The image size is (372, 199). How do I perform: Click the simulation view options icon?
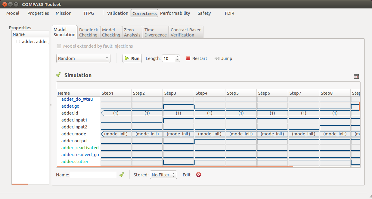[356, 77]
